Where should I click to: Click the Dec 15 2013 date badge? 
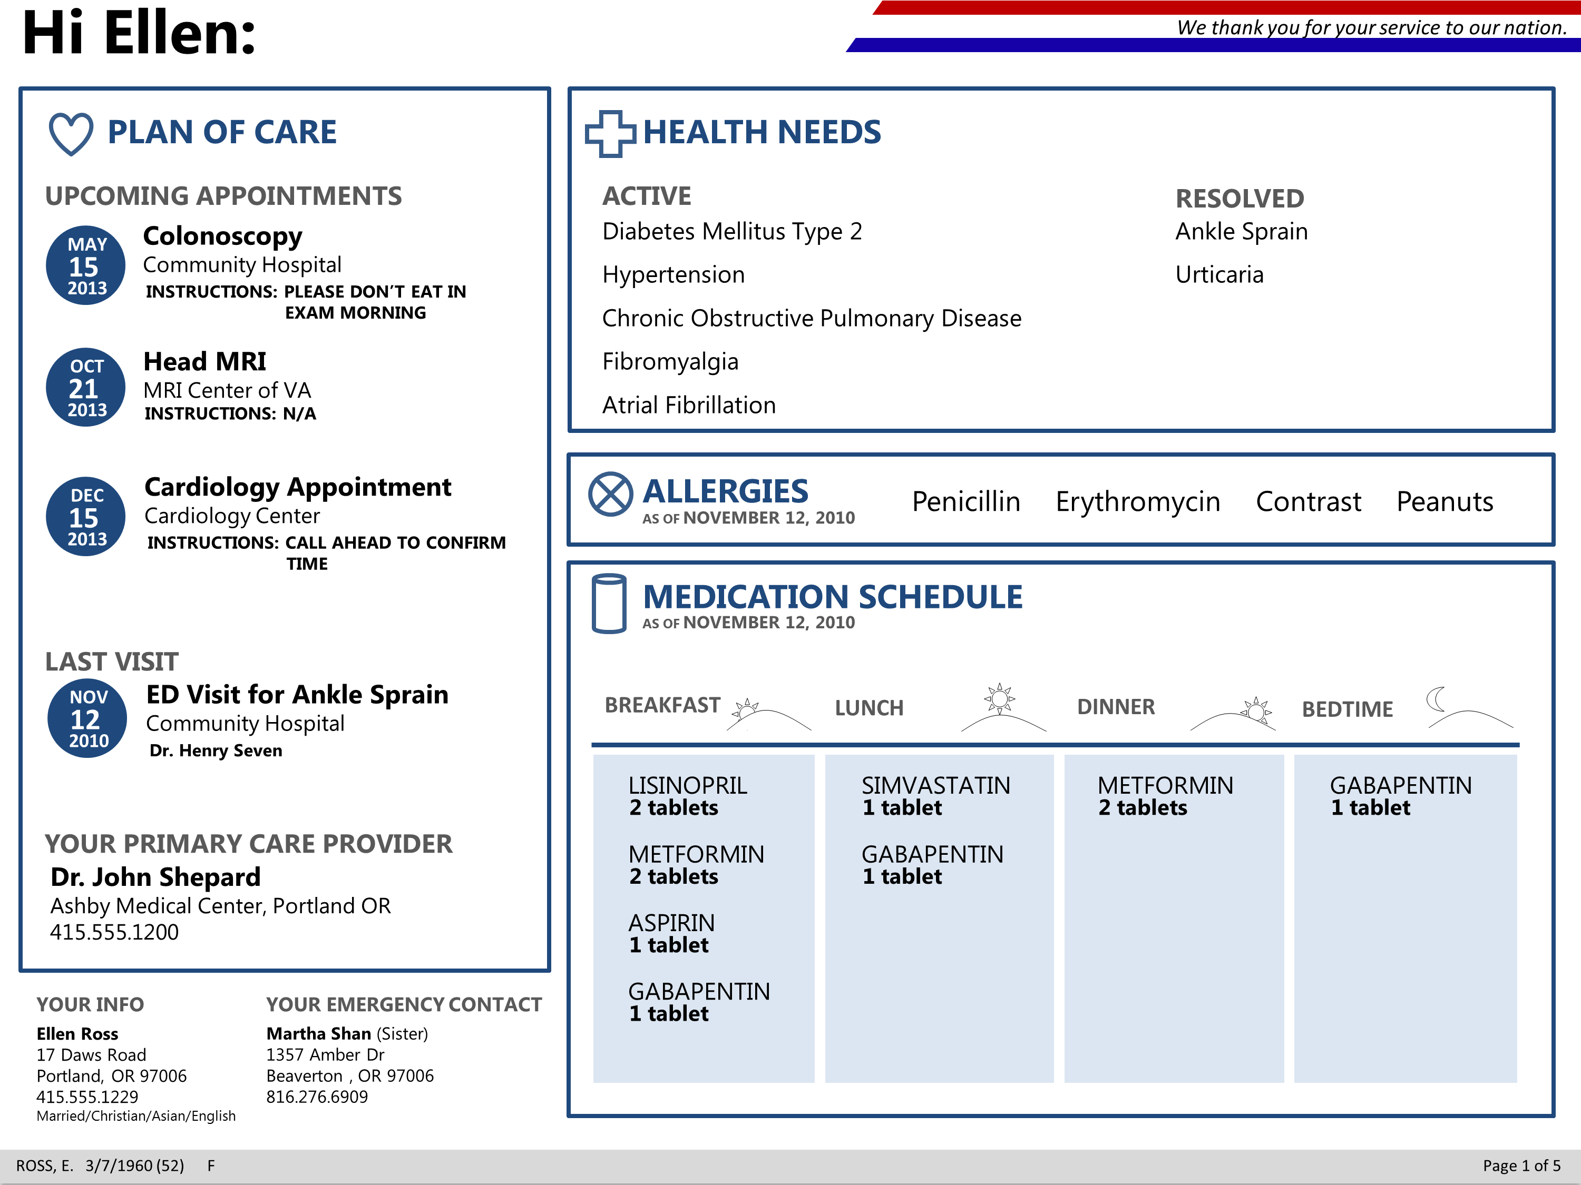coord(86,517)
